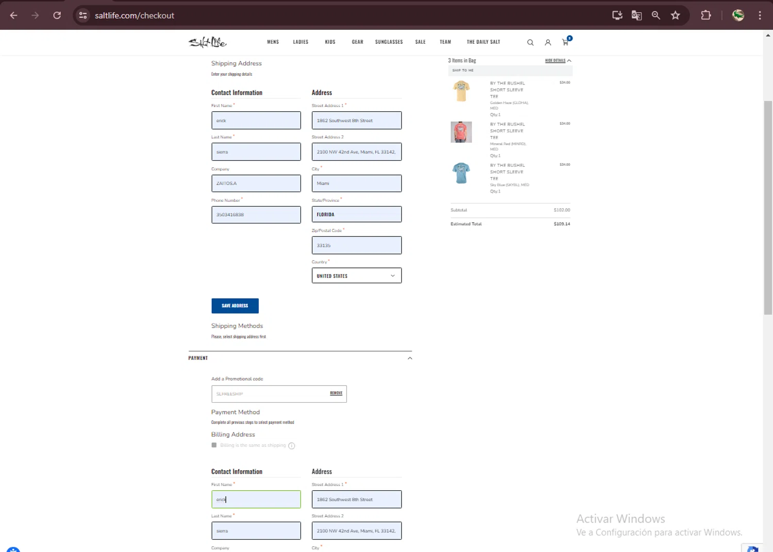Viewport: 773px width, 552px height.
Task: Open the LADIES menu
Action: pos(301,42)
